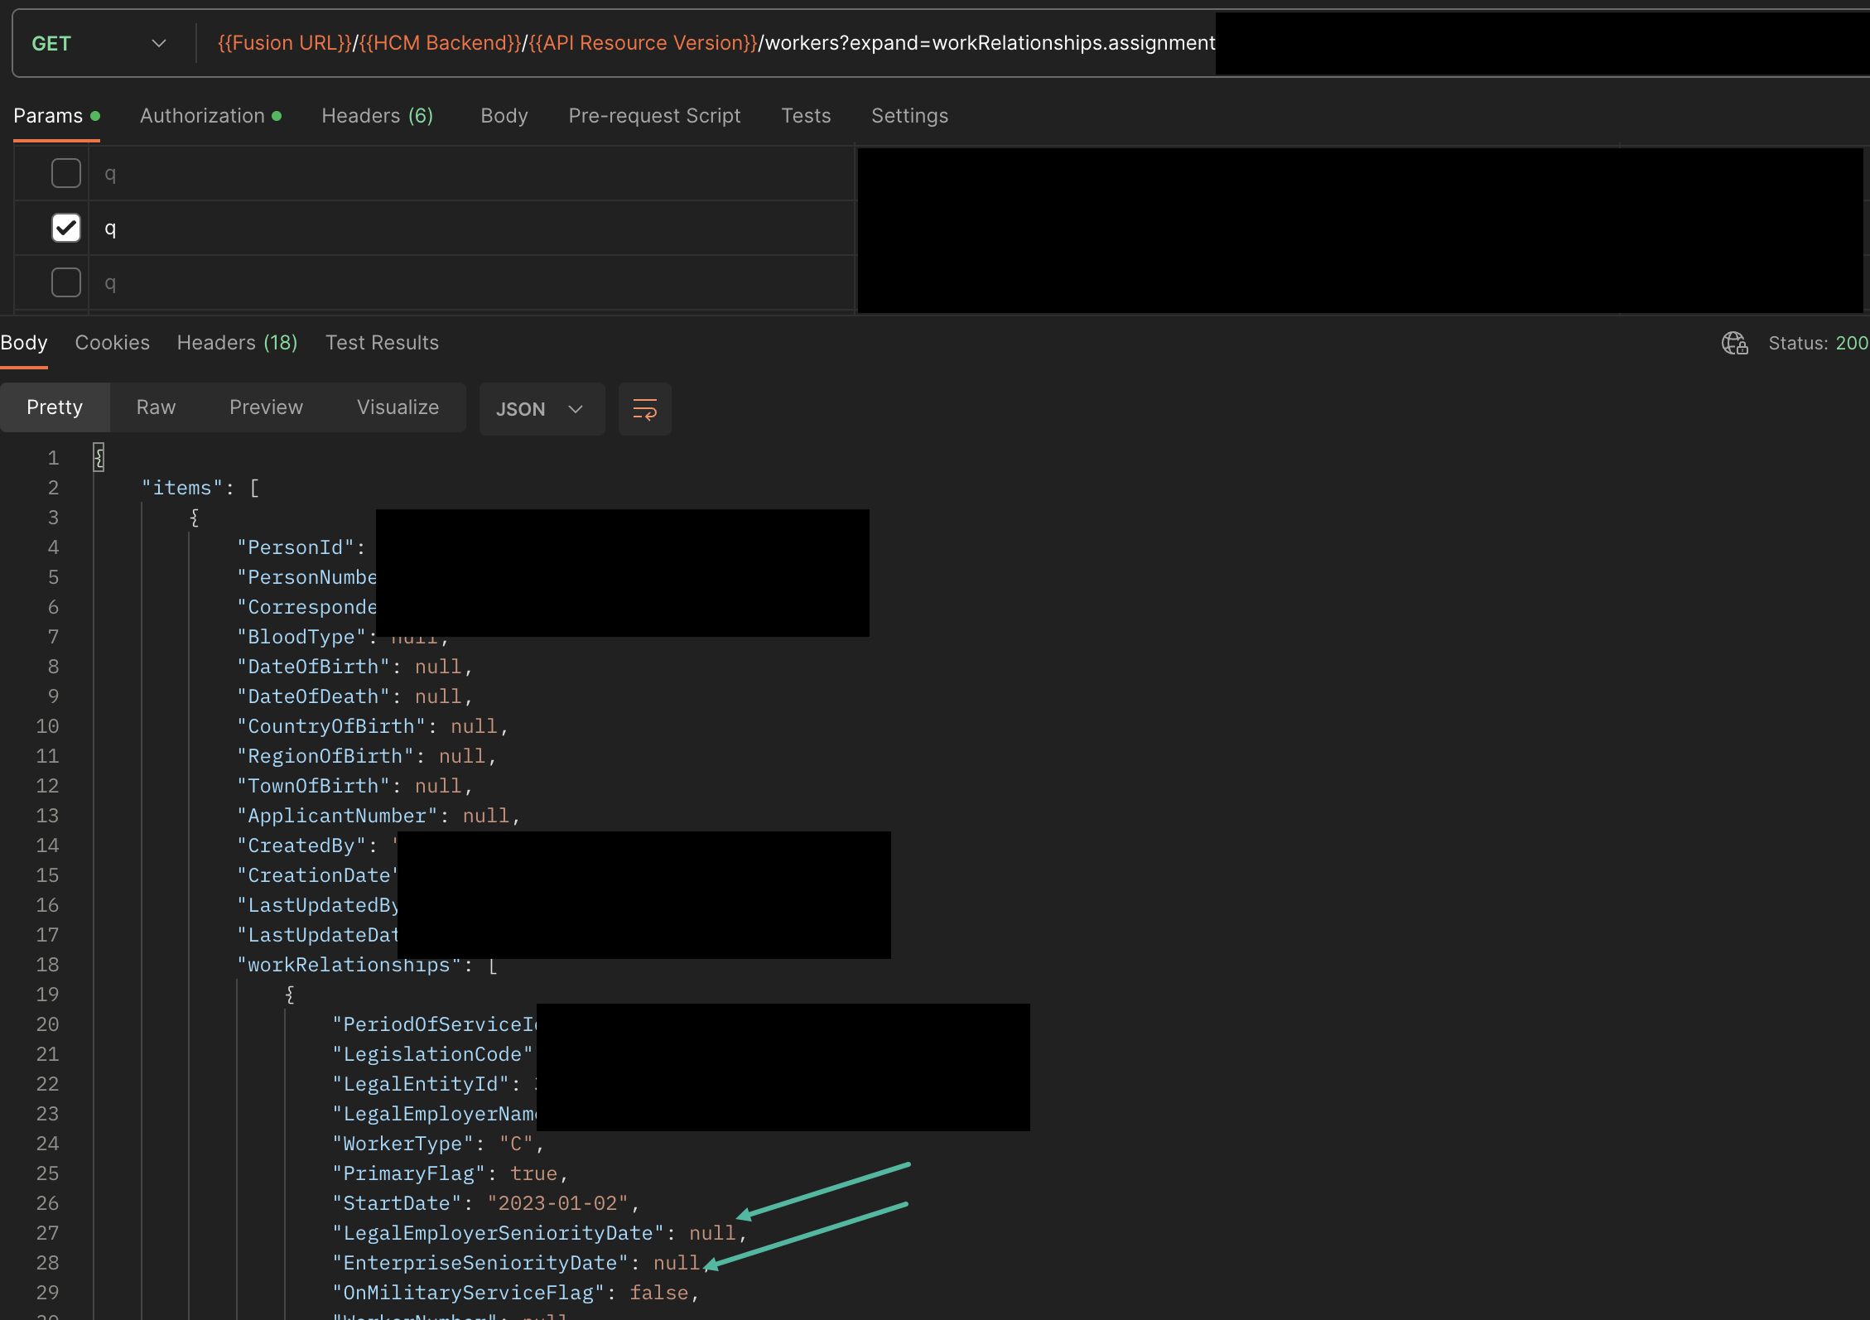
Task: Switch to the Authorization tab
Action: click(x=201, y=116)
